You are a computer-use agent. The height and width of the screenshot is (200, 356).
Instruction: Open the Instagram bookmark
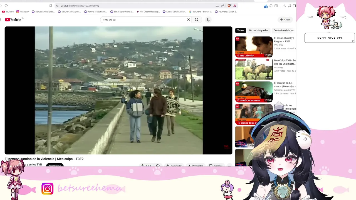pos(23,12)
